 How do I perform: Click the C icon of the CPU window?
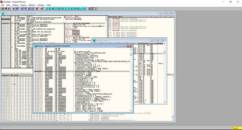pos(3,13)
